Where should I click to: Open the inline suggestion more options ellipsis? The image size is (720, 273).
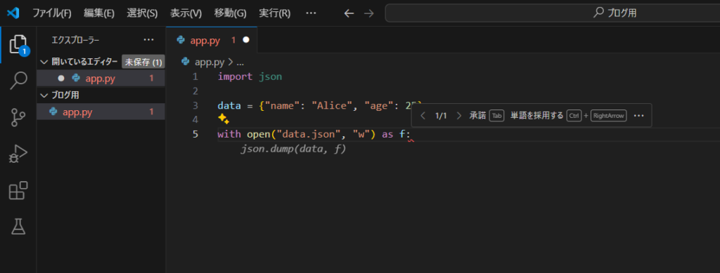638,115
